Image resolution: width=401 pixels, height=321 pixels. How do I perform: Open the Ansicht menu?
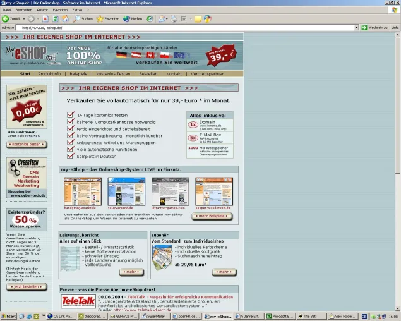coord(42,10)
